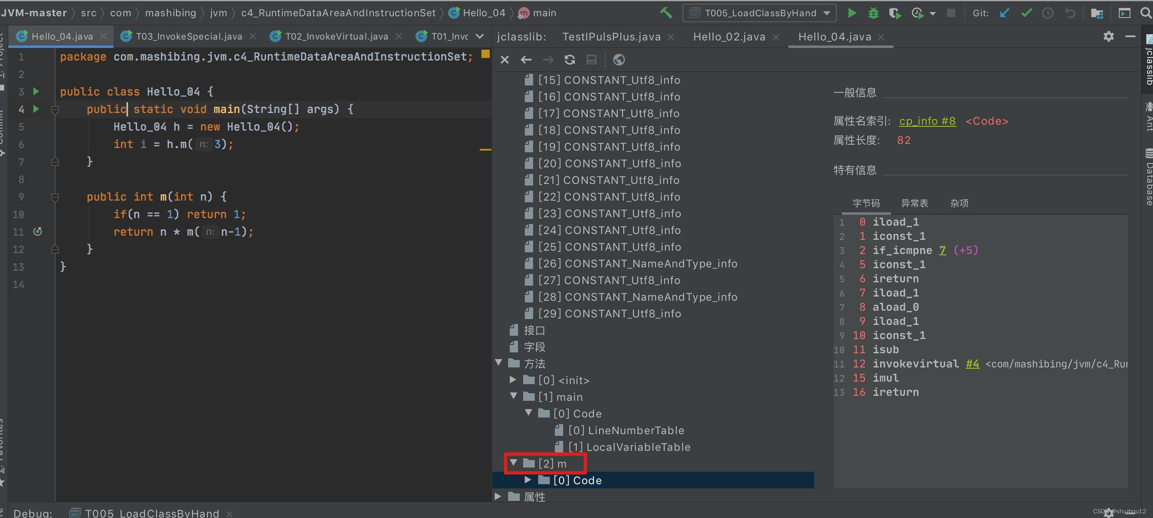Follow the #4 constant pool link in invokevirtual
This screenshot has width=1153, height=518.
point(972,364)
